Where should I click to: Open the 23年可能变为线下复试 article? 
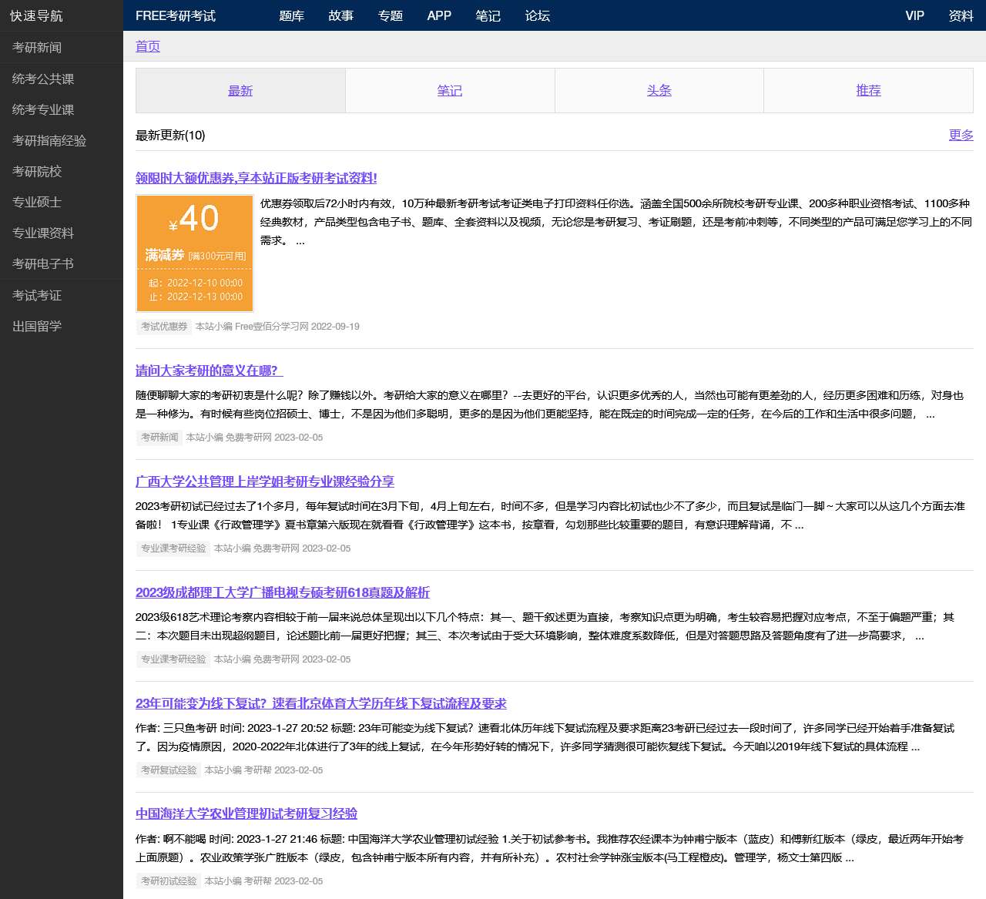[321, 703]
